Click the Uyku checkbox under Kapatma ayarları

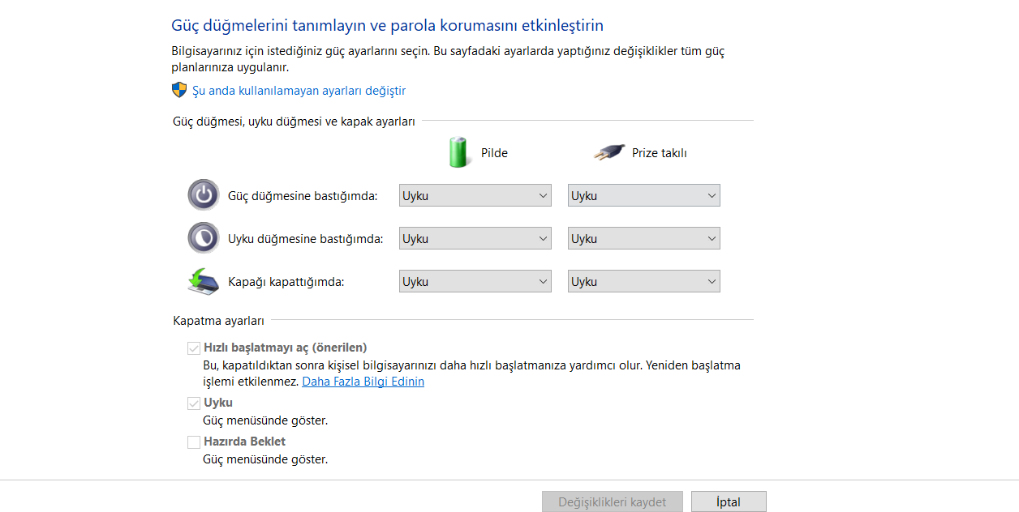coord(194,403)
